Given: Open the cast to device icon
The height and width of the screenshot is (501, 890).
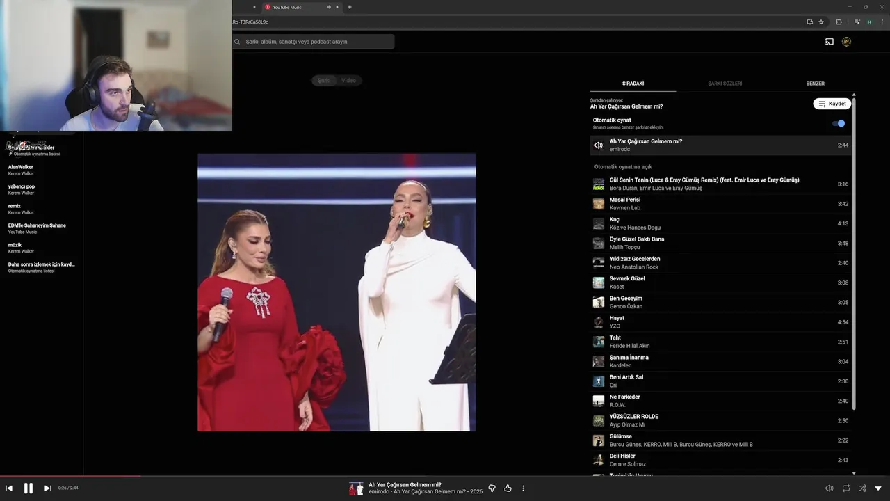Looking at the screenshot, I should coord(830,42).
